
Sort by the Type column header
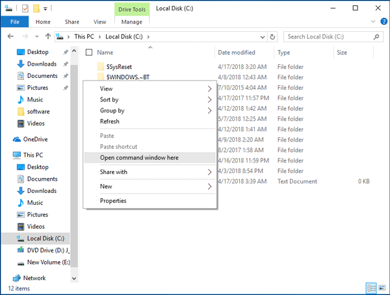(284, 53)
